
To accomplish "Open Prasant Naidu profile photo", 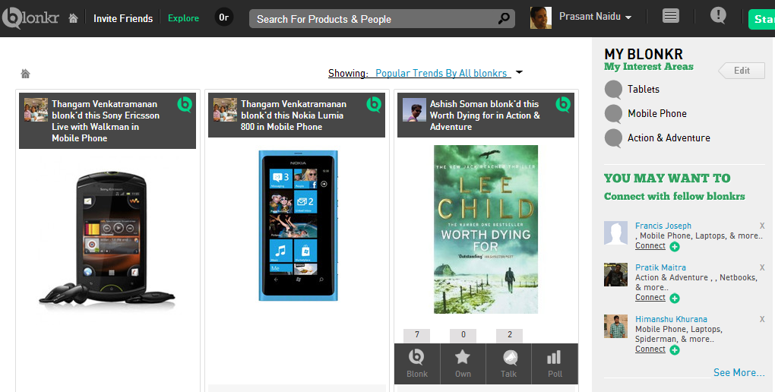I will click(x=541, y=17).
